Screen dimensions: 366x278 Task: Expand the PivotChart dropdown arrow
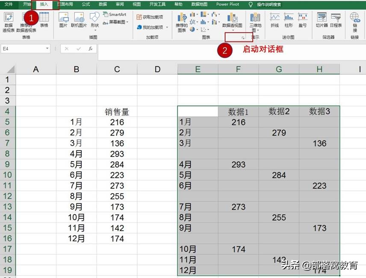click(x=233, y=30)
